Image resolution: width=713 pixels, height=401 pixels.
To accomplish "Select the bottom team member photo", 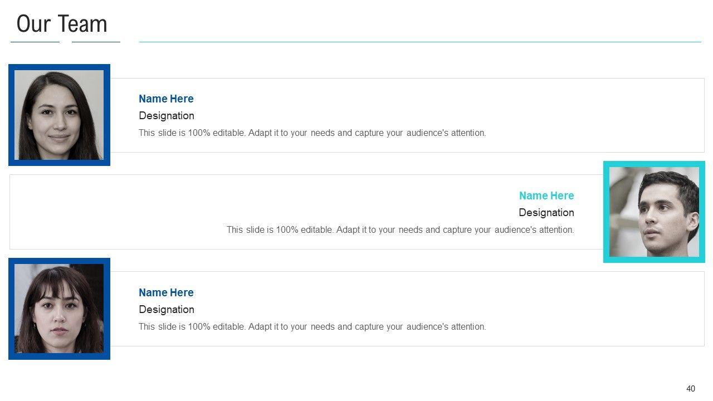I will 59,309.
